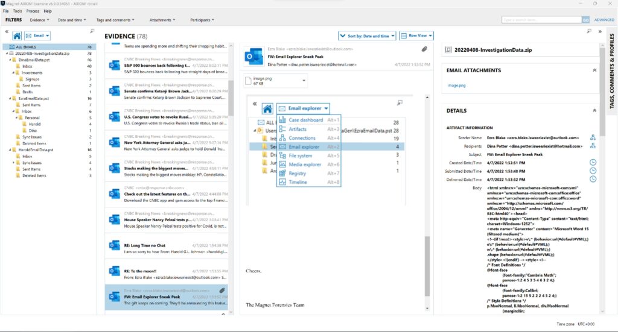Collapse the left navigation pane with double chevron
The image size is (618, 332).
[x=7, y=31]
